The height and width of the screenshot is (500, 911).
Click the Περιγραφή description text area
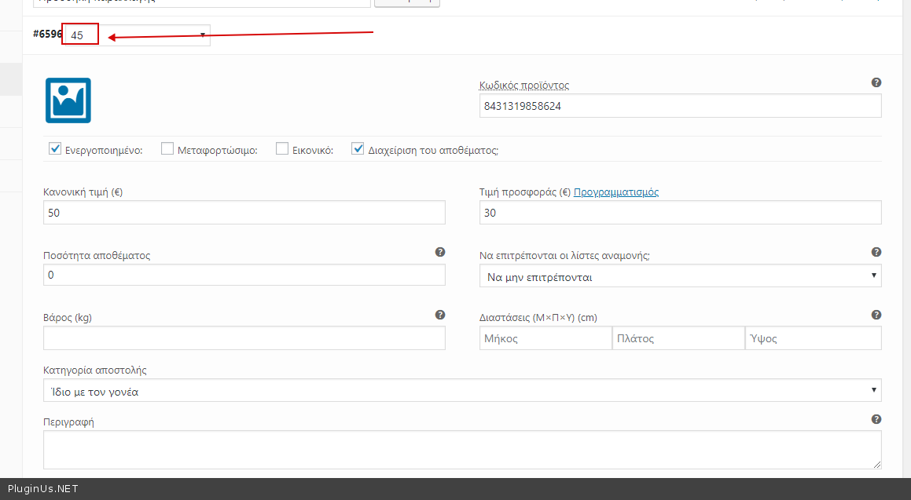click(x=462, y=450)
